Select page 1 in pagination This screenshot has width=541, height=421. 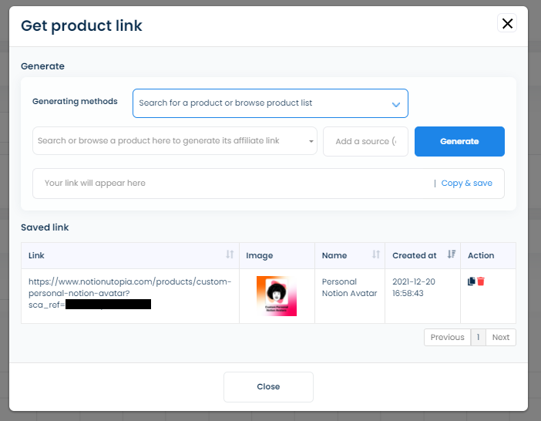pos(478,337)
